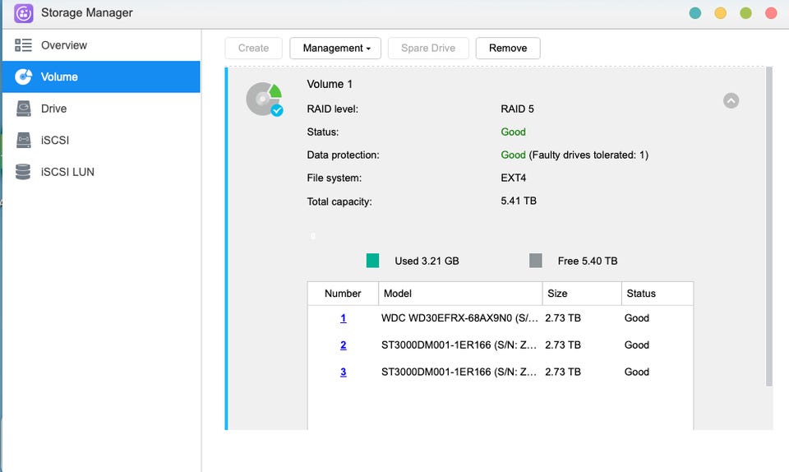Screen dimensions: 789x472
Task: Click the Drive disk icon in sidebar
Action: click(24, 109)
